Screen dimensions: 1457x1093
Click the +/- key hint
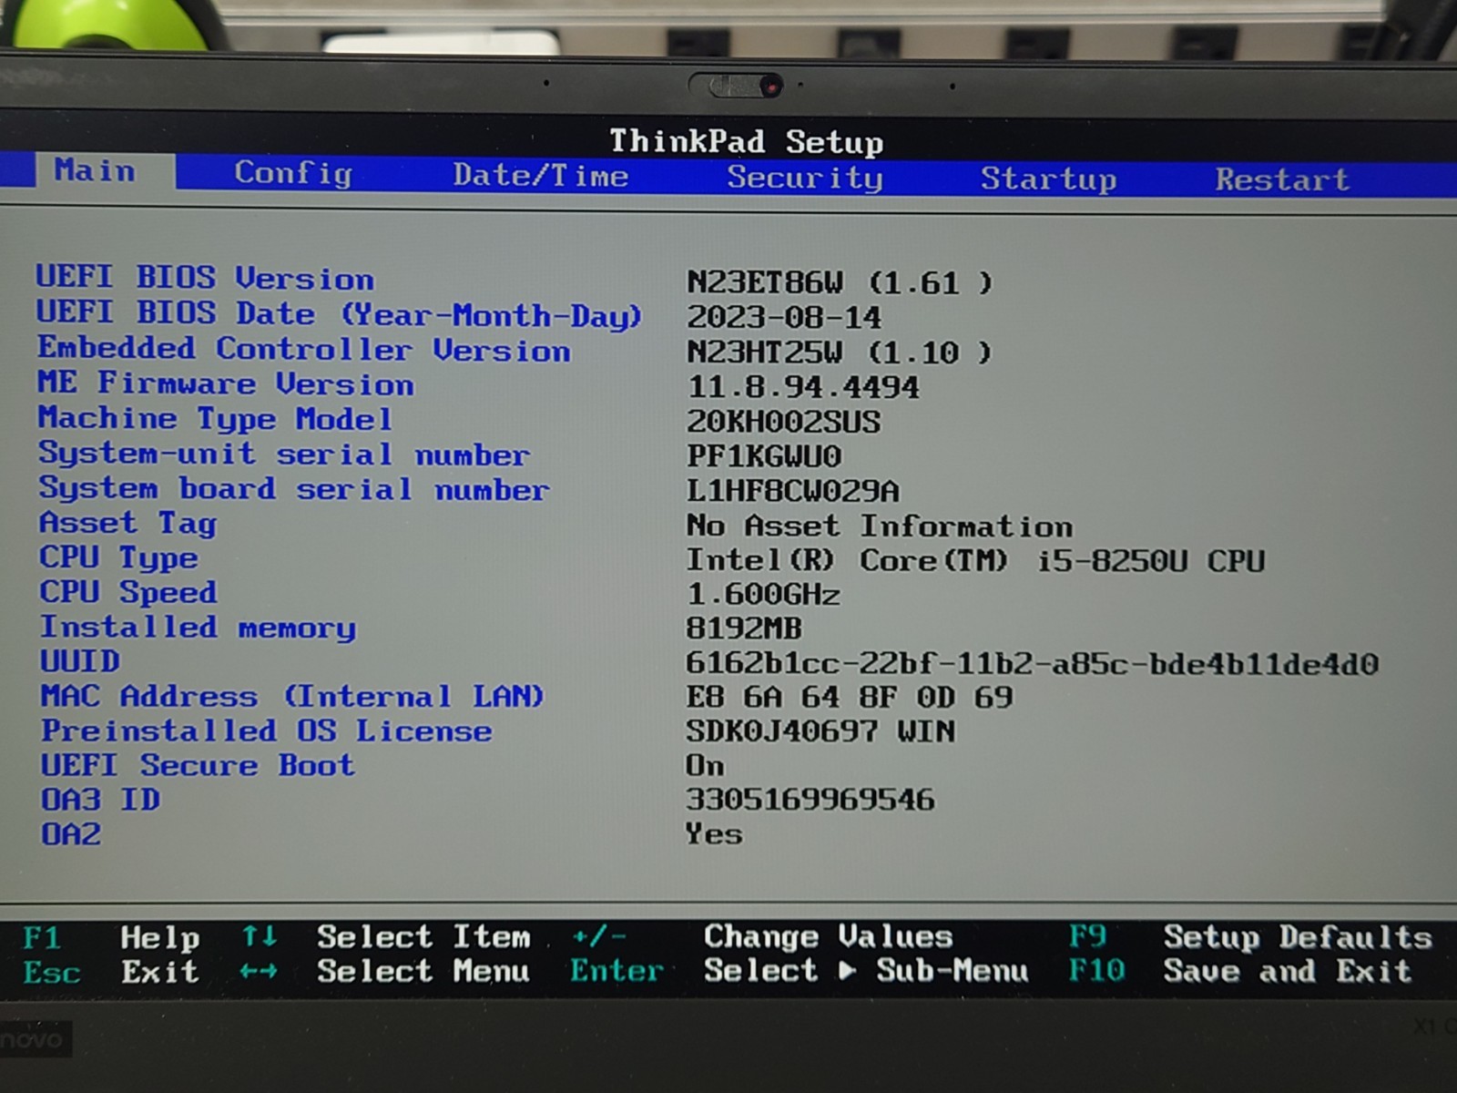click(x=599, y=936)
